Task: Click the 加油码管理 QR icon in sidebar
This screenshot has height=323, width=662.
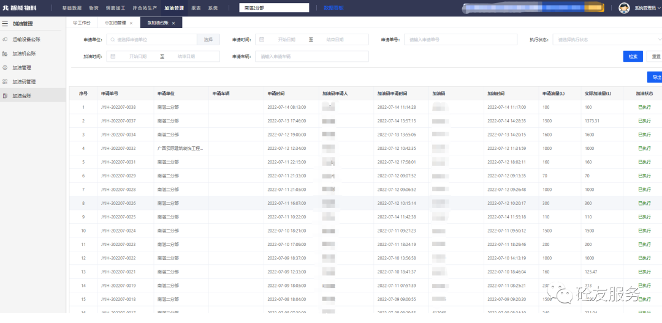Action: coord(6,81)
